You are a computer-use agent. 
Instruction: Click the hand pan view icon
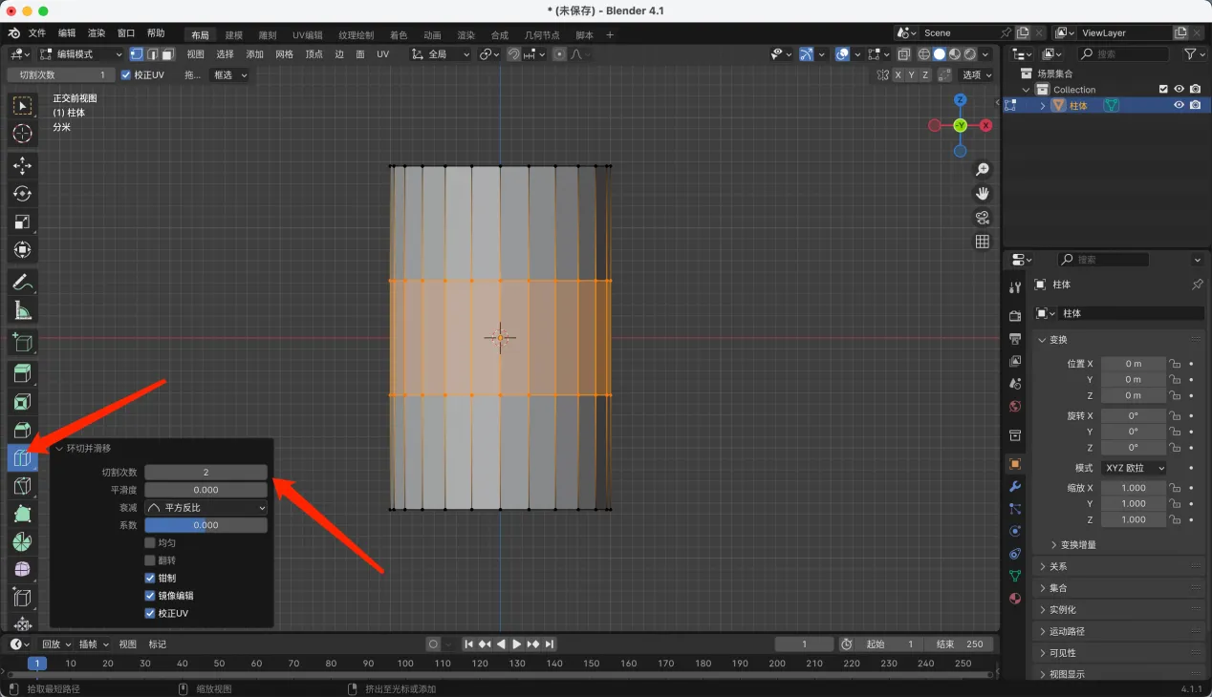[982, 194]
